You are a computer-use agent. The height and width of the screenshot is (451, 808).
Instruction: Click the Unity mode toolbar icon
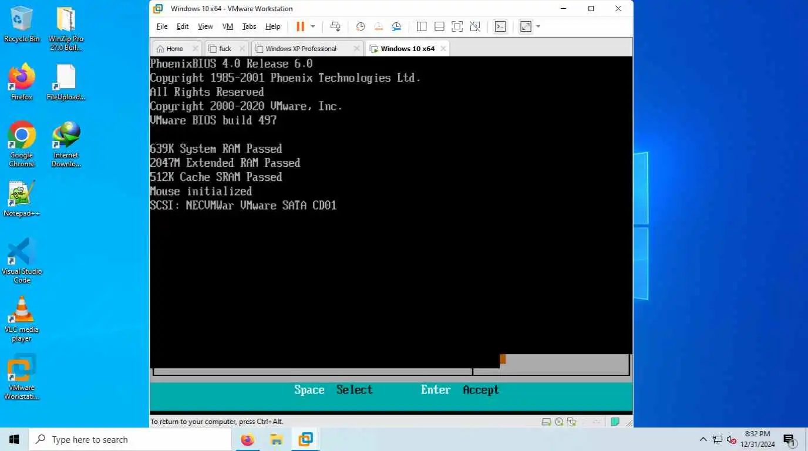(475, 26)
